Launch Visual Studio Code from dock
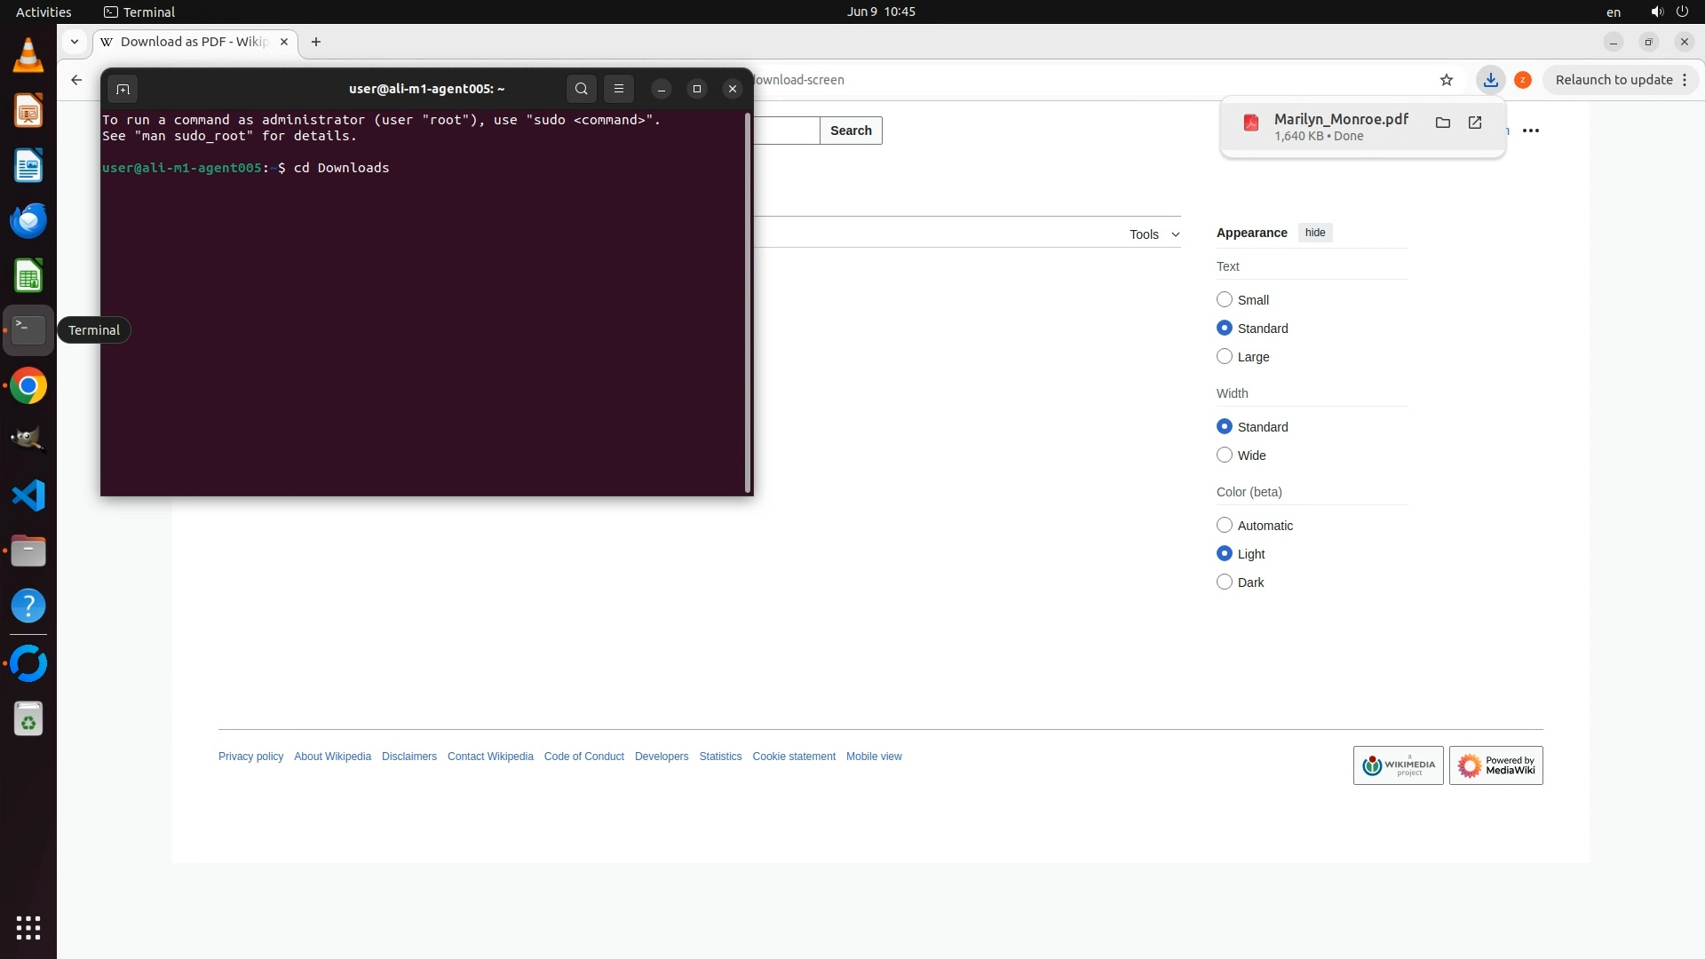Viewport: 1705px width, 959px height. (x=28, y=495)
